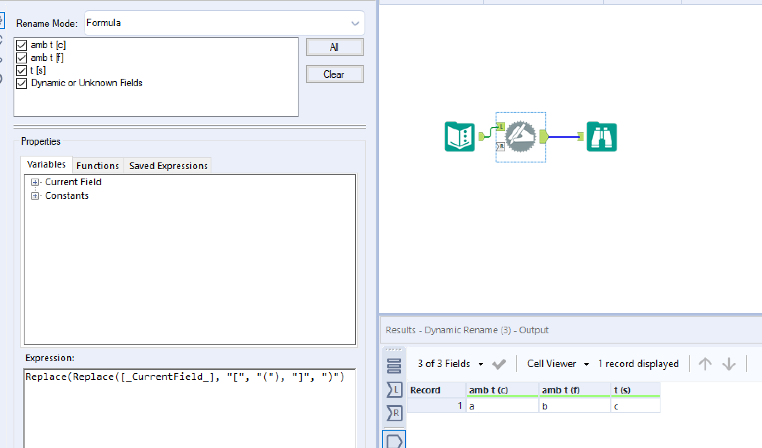
Task: Uncheck the amb t [c] field
Action: [21, 45]
